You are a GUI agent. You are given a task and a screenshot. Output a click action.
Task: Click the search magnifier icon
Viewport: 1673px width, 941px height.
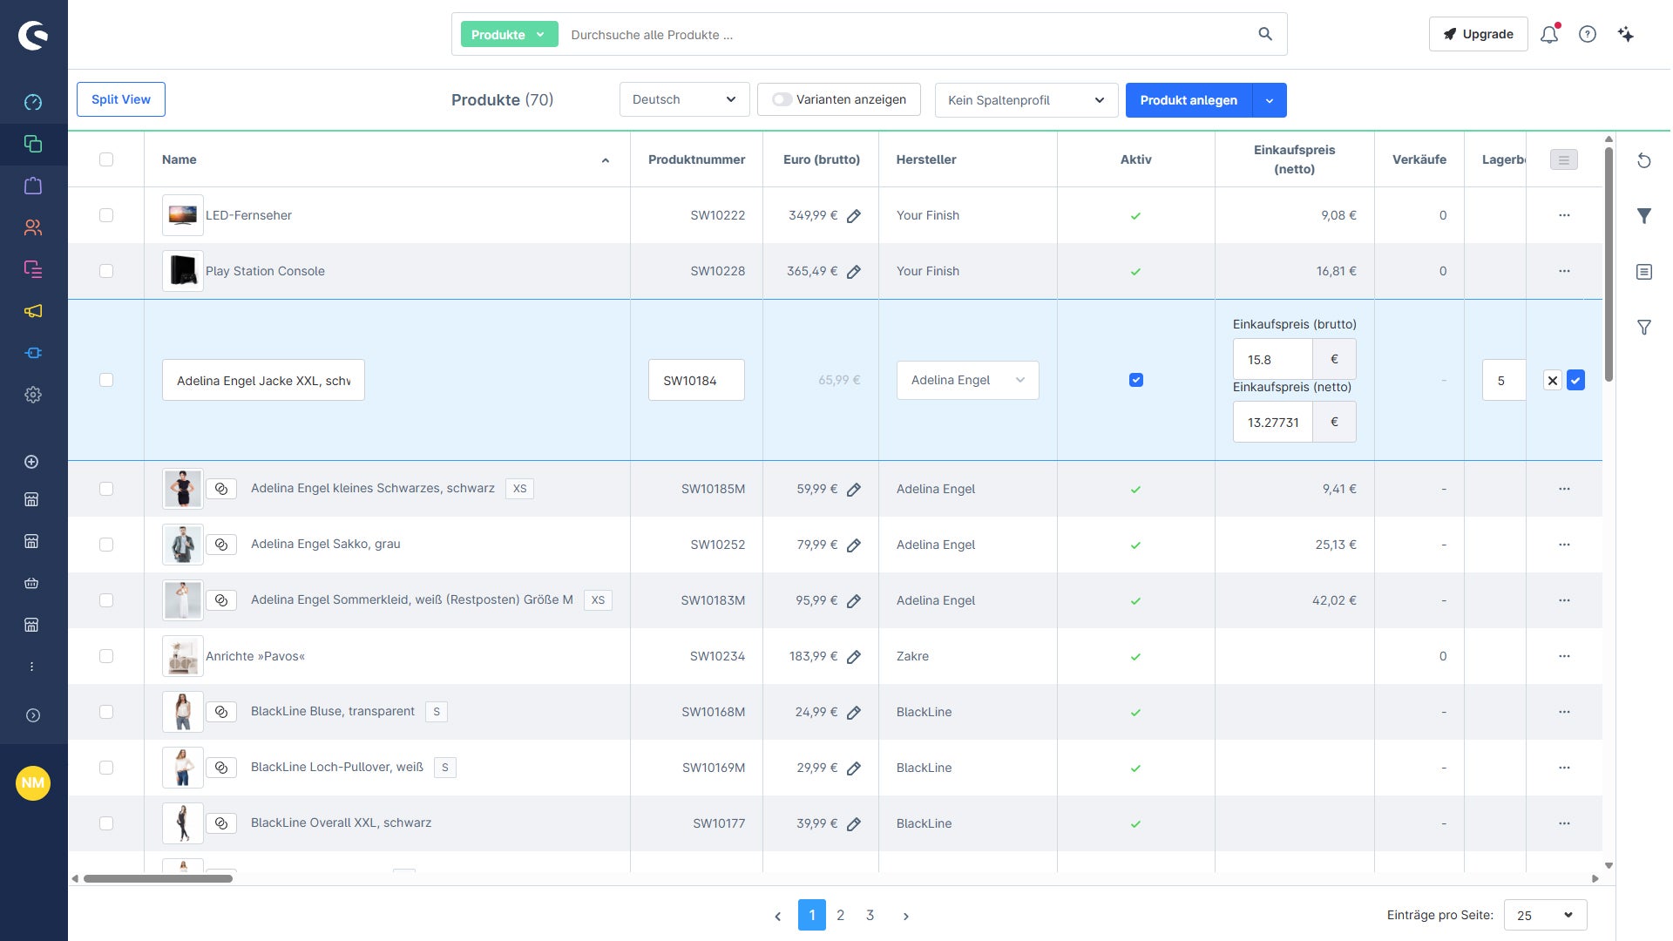[x=1265, y=35]
